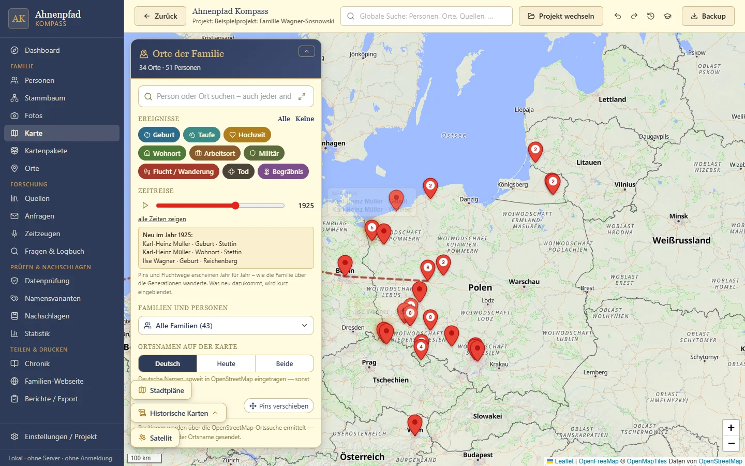745x466 pixels.
Task: Select the Beide place names option
Action: click(285, 363)
